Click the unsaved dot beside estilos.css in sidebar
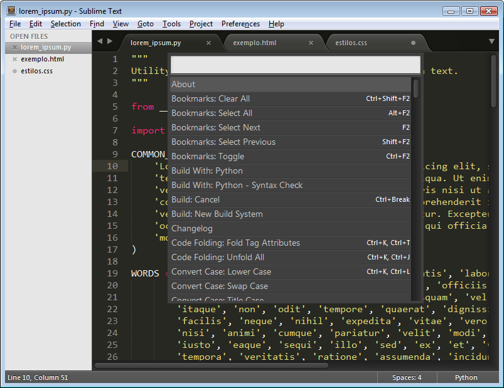 click(14, 71)
